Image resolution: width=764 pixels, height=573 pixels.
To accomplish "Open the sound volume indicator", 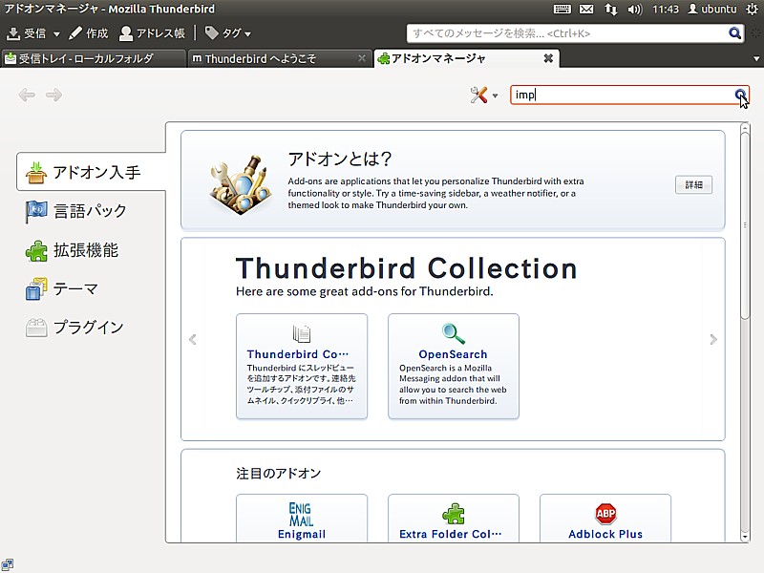I will click(x=635, y=9).
